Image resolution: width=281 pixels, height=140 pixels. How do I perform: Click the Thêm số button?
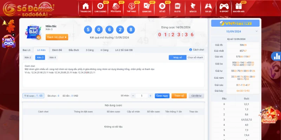(179, 96)
